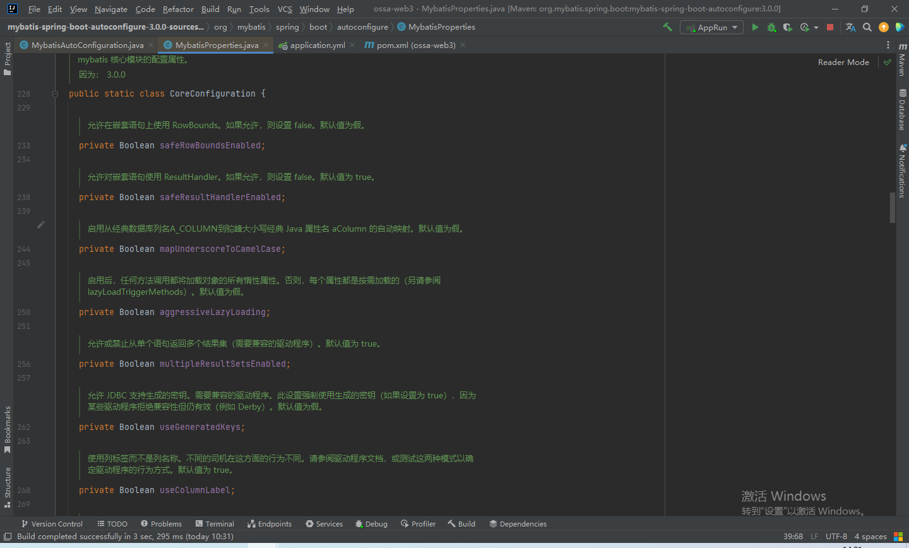
Task: Click the Windows flag icon in status bar
Action: pyautogui.click(x=898, y=537)
